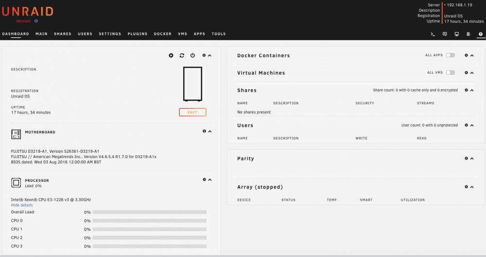Collapse the system description panel
Viewport: 486px width, 257px height.
(210, 56)
